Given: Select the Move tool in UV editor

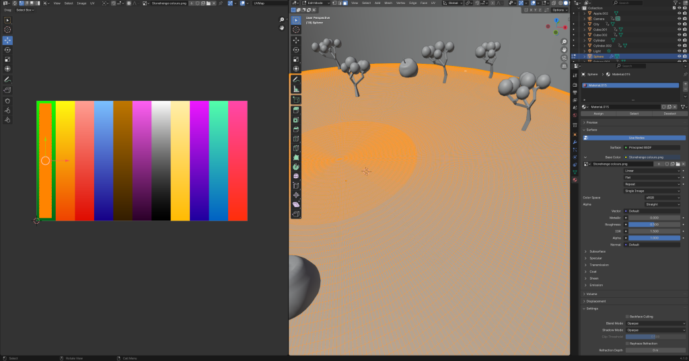Looking at the screenshot, I should tap(7, 40).
